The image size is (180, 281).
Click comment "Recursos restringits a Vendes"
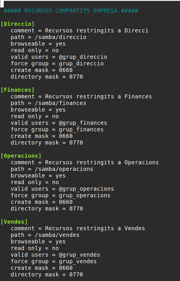78,229
